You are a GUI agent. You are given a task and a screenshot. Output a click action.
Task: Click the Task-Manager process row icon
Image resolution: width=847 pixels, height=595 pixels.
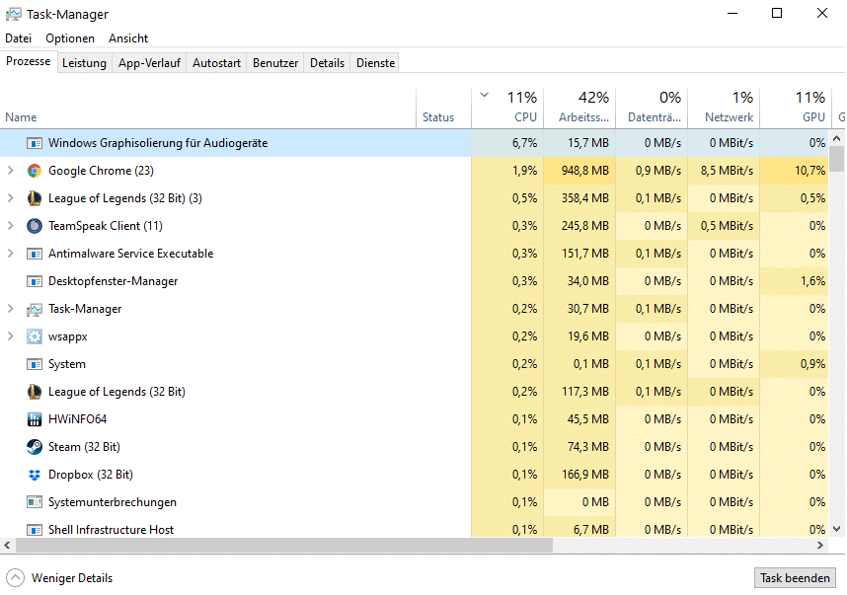coord(35,309)
